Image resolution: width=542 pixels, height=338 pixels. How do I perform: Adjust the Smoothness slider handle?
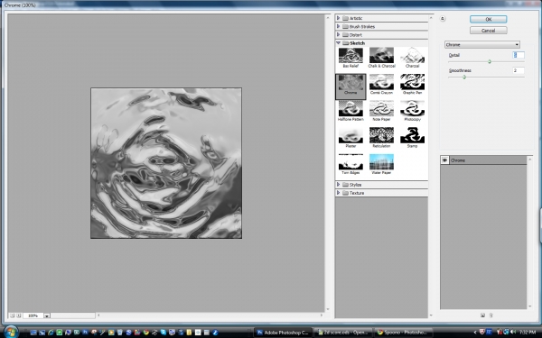(x=464, y=78)
